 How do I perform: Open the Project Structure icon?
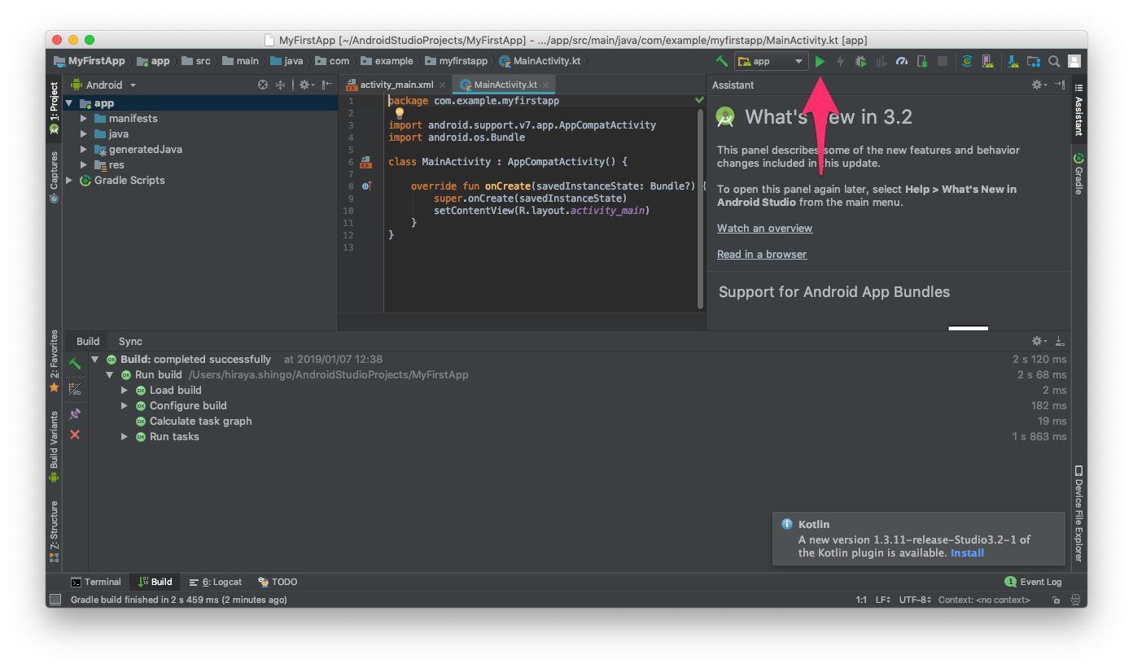(x=1034, y=61)
